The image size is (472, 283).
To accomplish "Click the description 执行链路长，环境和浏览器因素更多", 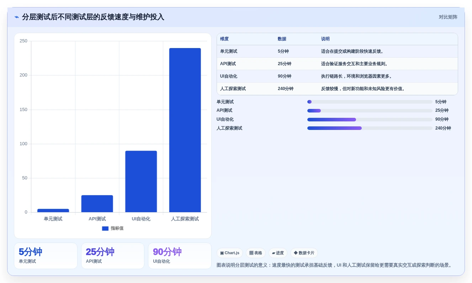I will (x=357, y=76).
